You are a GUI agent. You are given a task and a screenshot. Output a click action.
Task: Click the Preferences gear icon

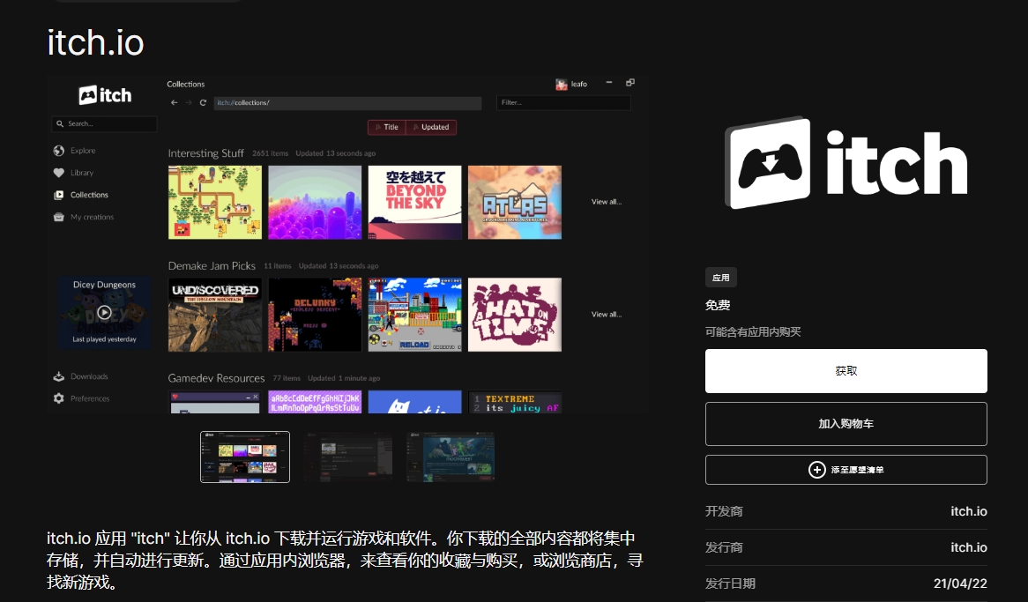tap(59, 398)
